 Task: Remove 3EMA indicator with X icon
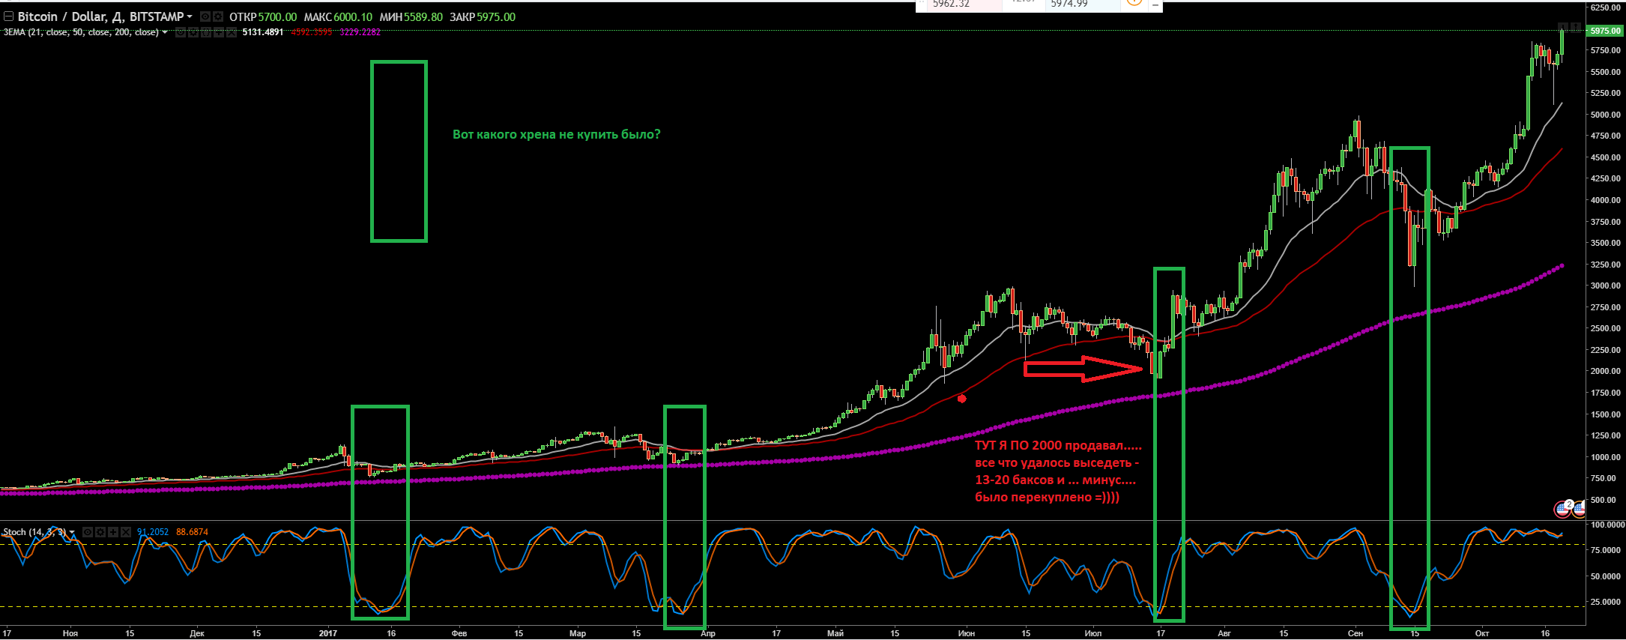[232, 32]
